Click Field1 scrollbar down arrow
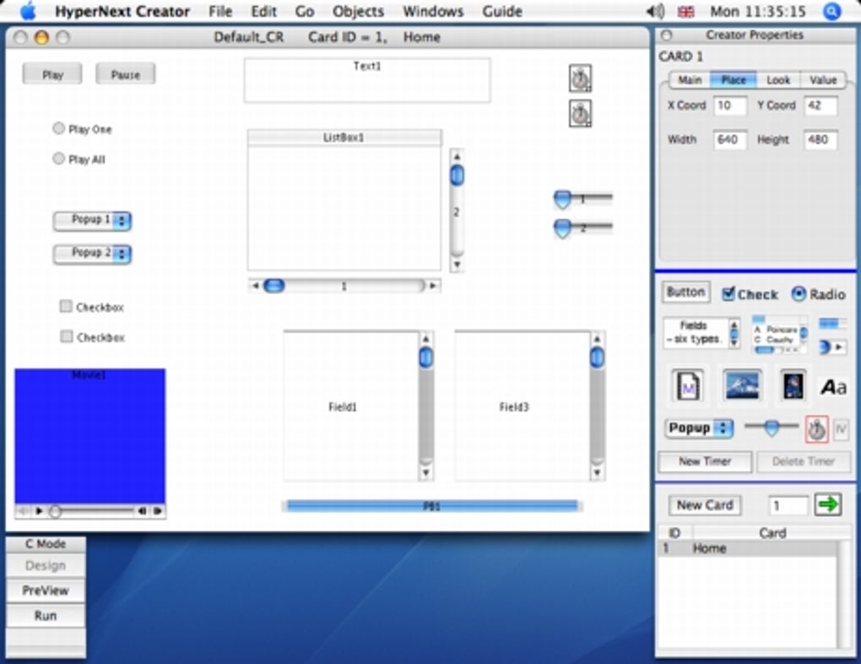861x664 pixels. click(x=426, y=472)
